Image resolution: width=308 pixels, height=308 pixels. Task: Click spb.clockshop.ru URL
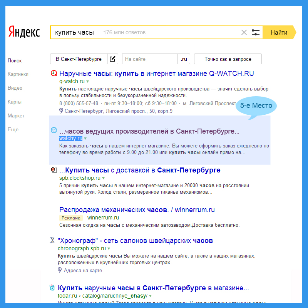click(80, 178)
